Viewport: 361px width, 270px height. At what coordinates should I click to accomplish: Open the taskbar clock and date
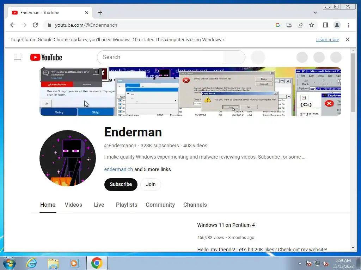[x=343, y=263]
